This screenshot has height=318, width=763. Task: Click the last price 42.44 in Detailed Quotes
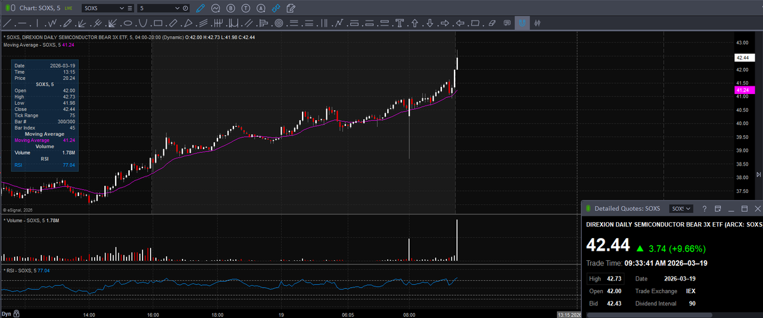[x=608, y=246]
